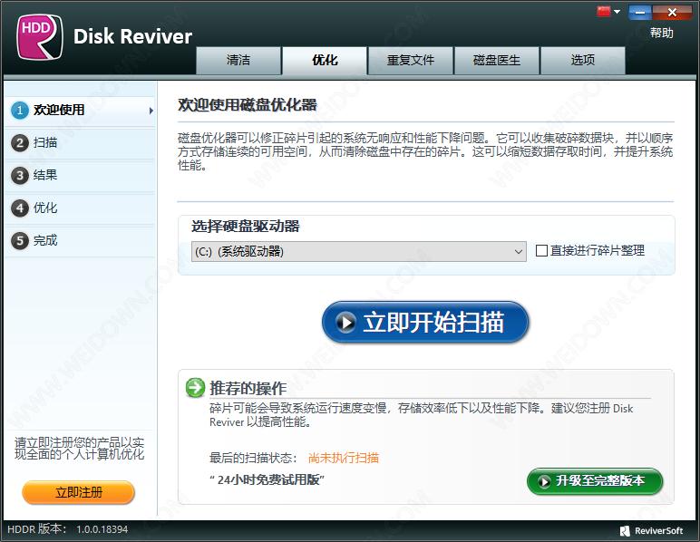Select the 优化 step in the sidebar
This screenshot has width=700, height=542.
[80, 208]
